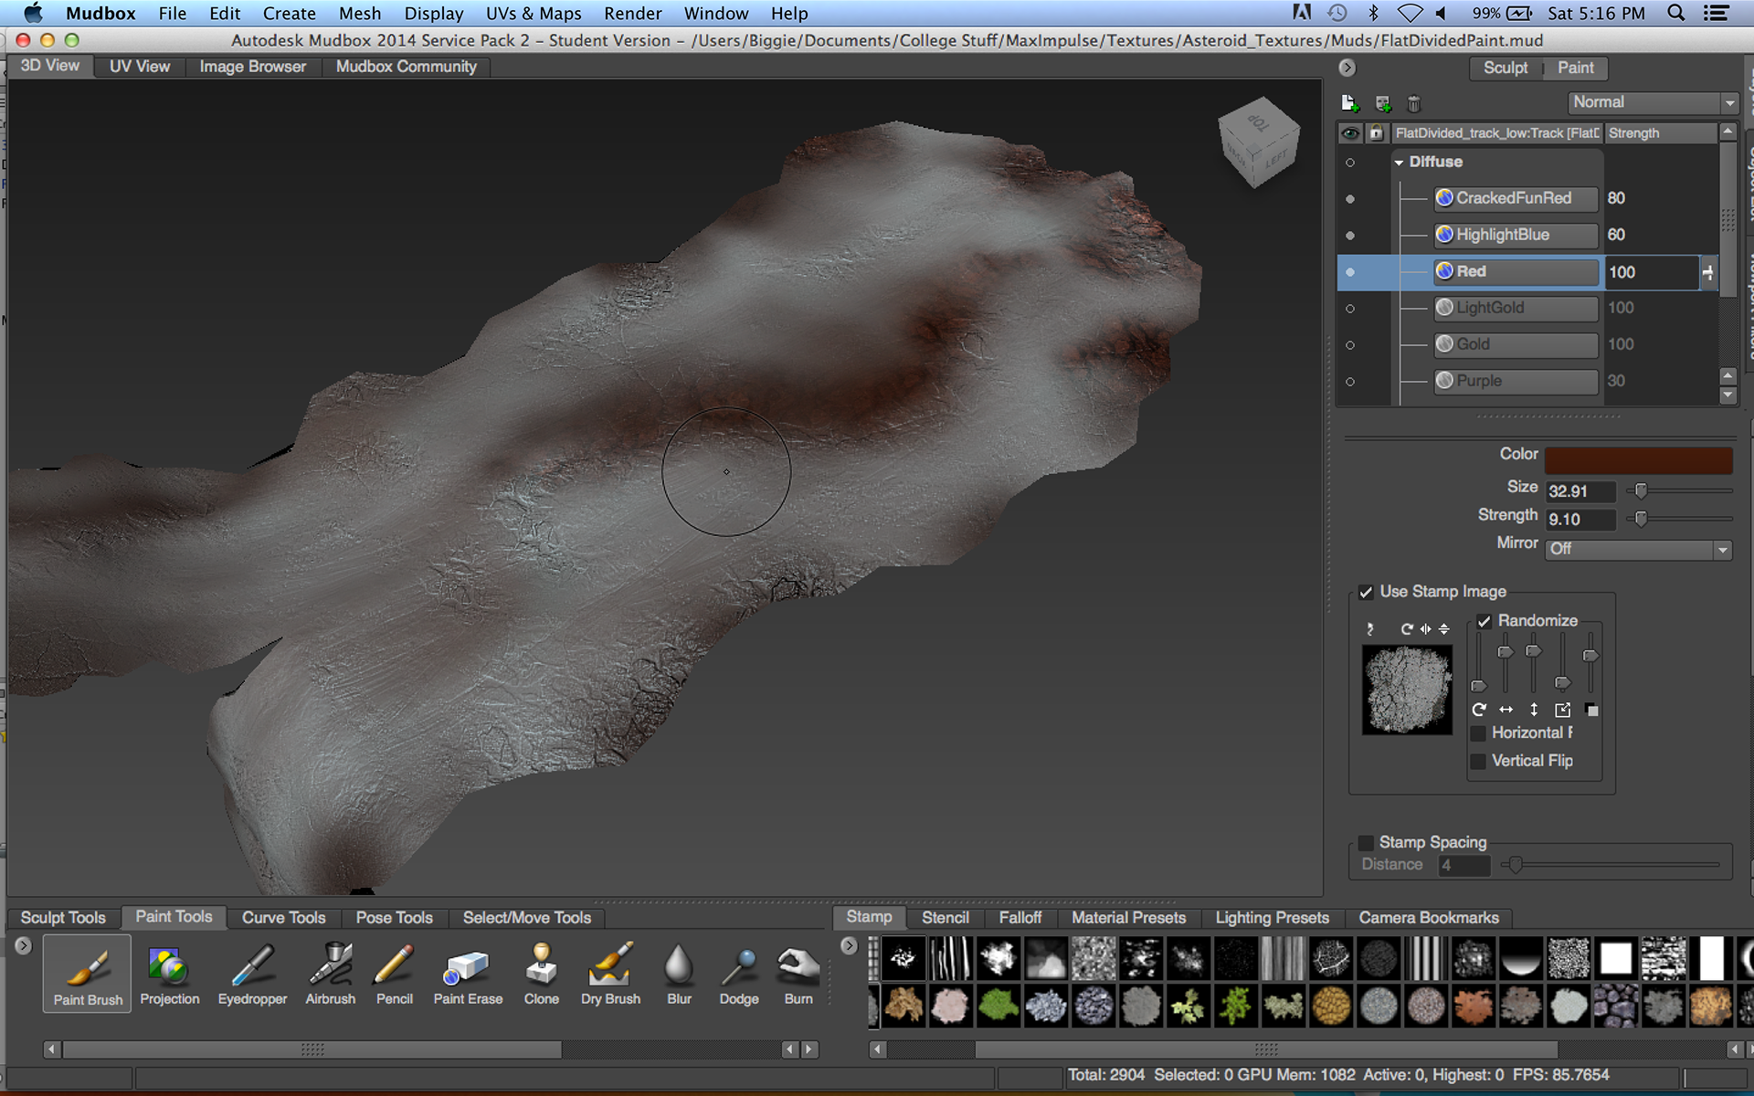Image resolution: width=1754 pixels, height=1096 pixels.
Task: Toggle visibility of the CrackedFunRed layer
Action: click(1350, 199)
